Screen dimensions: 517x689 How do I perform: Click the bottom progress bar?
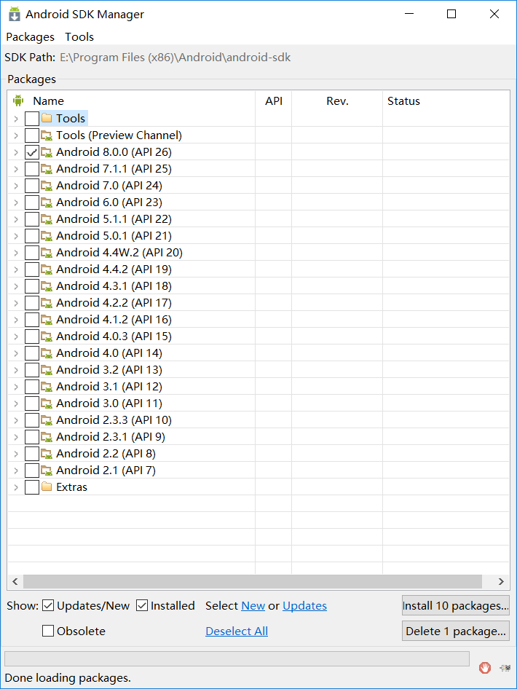click(x=237, y=658)
